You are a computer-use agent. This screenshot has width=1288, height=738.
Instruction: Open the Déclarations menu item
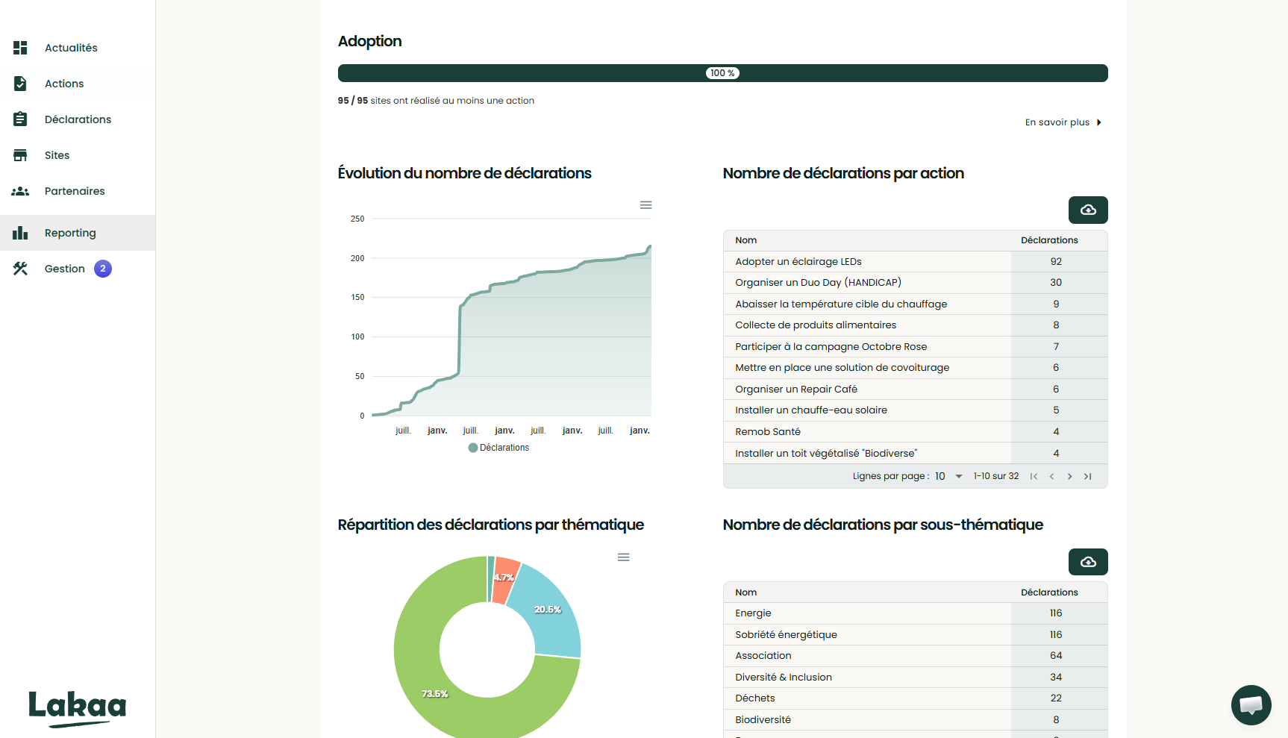coord(78,119)
